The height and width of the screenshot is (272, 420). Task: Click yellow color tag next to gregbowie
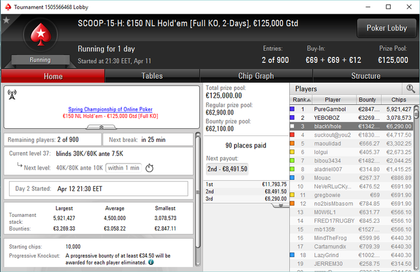pos(292,195)
